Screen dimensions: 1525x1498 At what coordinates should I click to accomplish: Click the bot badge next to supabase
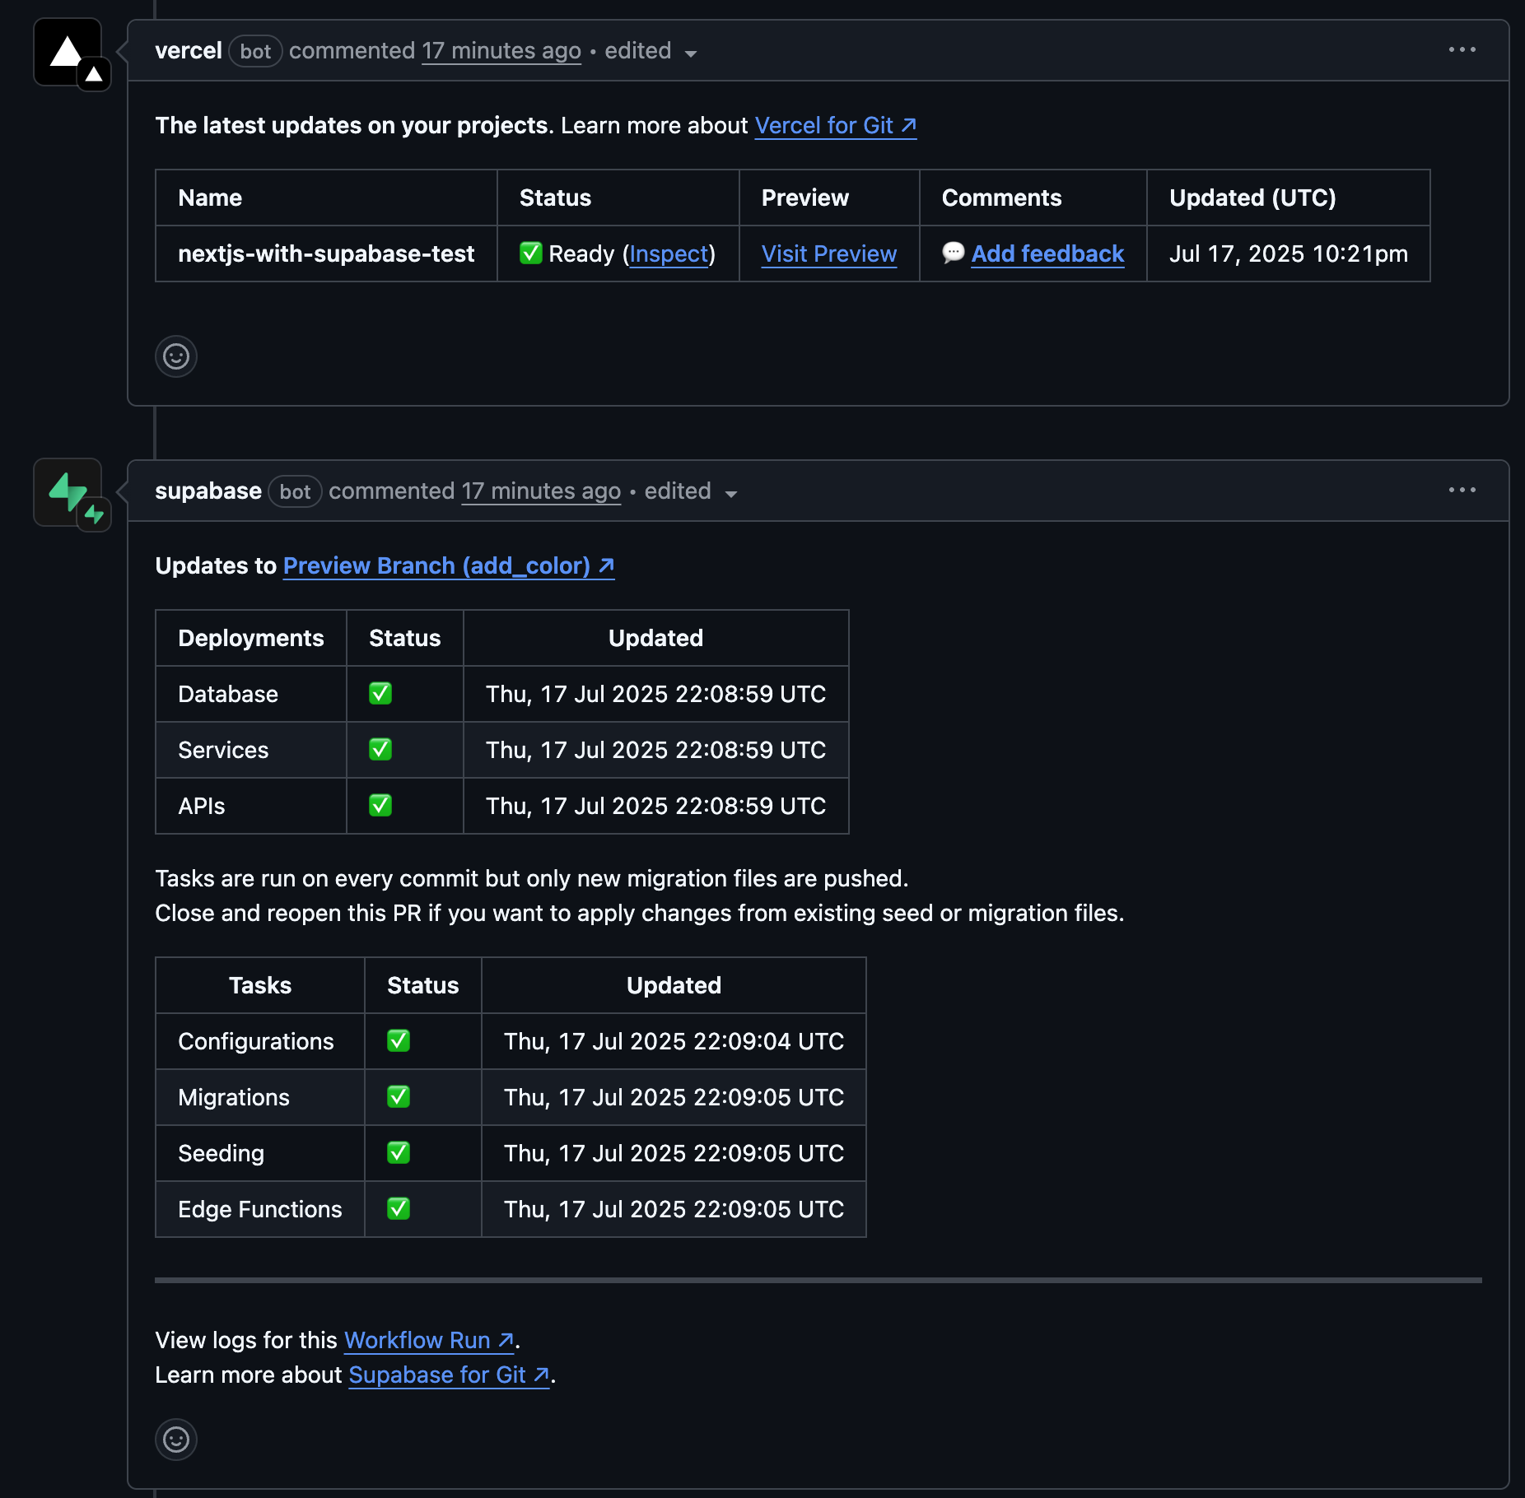click(295, 491)
